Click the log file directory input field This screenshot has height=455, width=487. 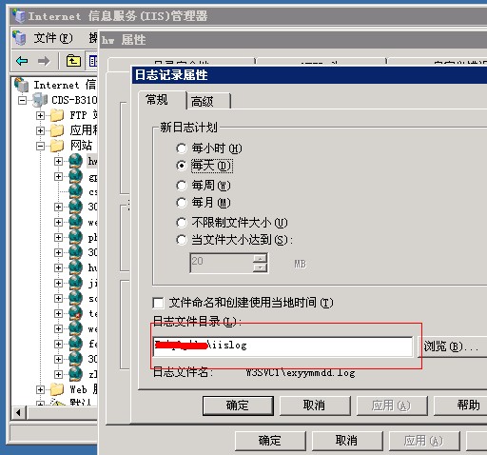coord(282,346)
